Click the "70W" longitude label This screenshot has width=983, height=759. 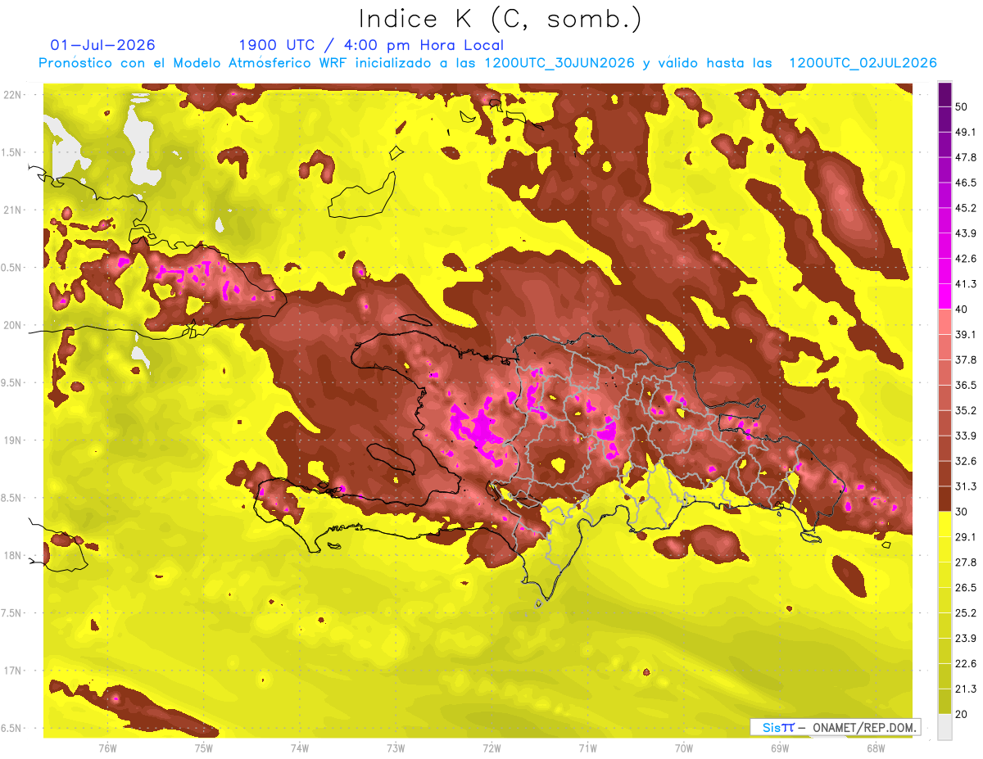684,748
